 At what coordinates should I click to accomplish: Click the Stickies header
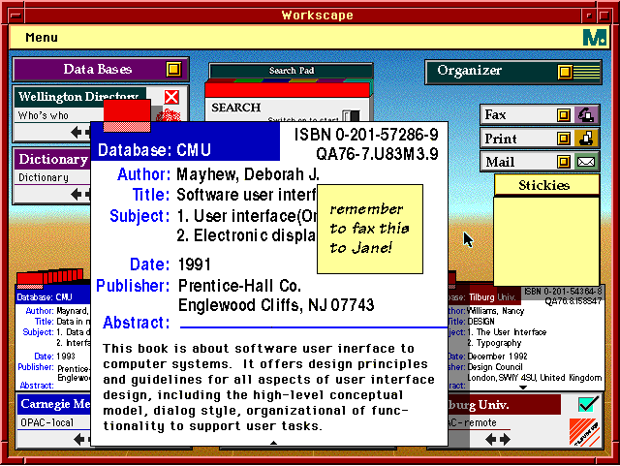546,185
